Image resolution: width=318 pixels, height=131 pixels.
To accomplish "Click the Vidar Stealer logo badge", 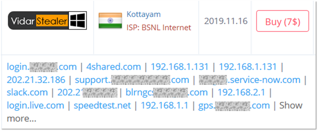I will pyautogui.click(x=47, y=21).
